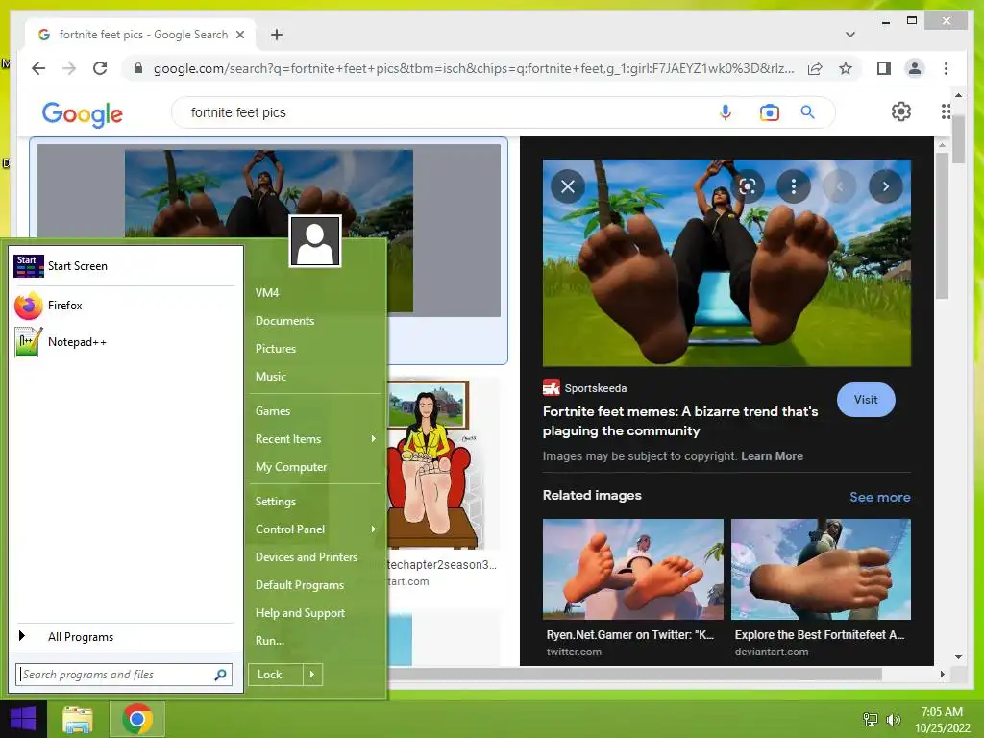Screen dimensions: 984x738
Task: Open new tab with plus button
Action: pos(276,35)
